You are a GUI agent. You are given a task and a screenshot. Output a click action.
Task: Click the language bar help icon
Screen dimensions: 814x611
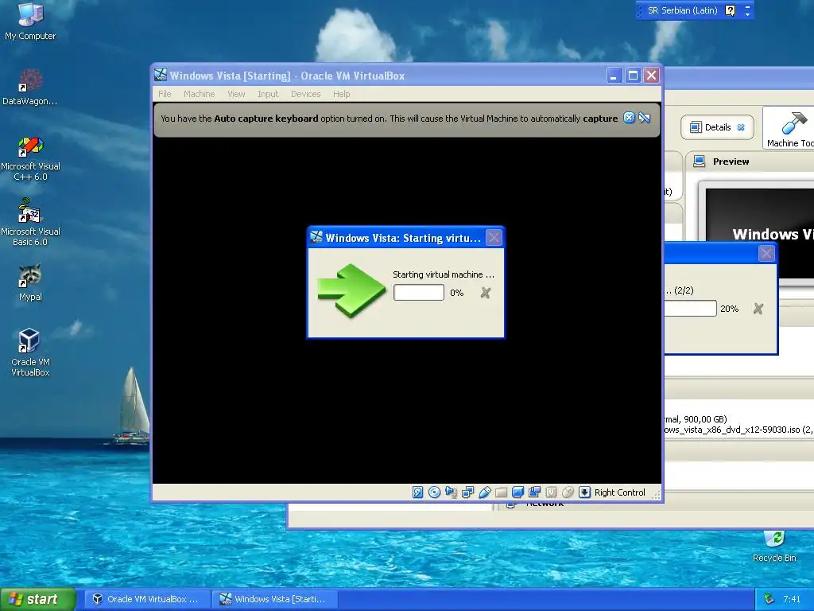730,10
